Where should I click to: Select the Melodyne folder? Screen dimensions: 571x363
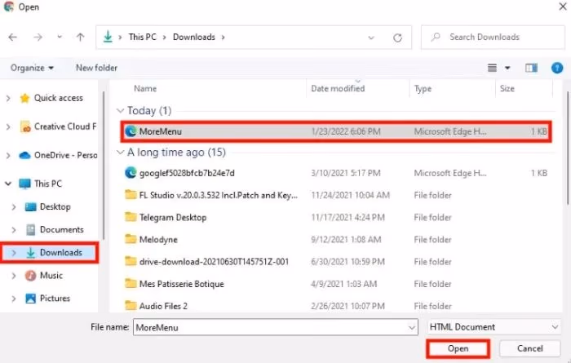pyautogui.click(x=160, y=239)
